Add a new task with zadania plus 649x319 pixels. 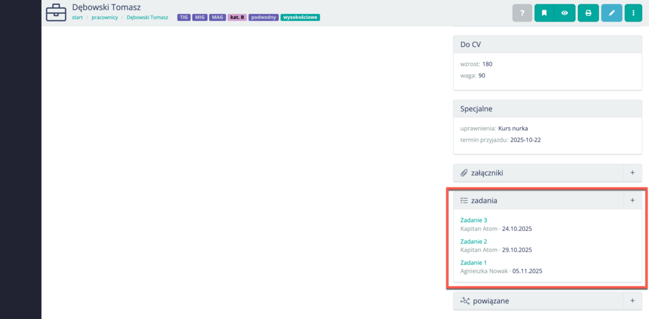[x=632, y=201]
